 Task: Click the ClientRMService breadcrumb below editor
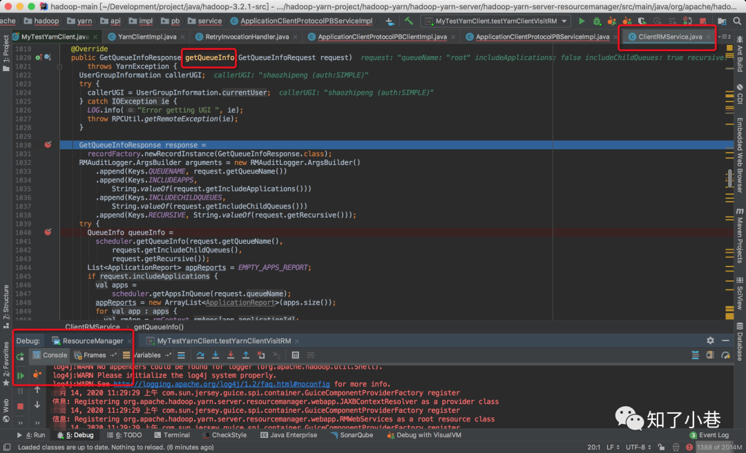pos(93,327)
